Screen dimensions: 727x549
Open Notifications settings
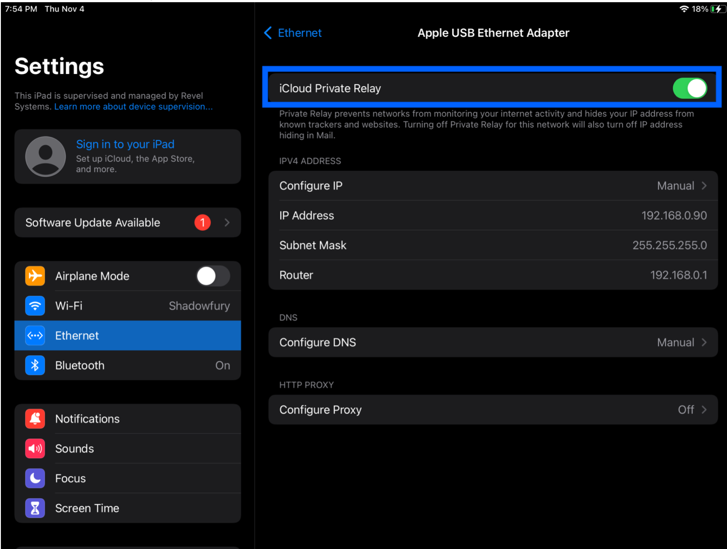tap(128, 419)
